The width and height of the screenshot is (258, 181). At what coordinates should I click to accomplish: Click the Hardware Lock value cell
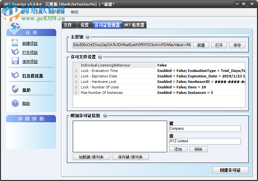[x=201, y=82]
